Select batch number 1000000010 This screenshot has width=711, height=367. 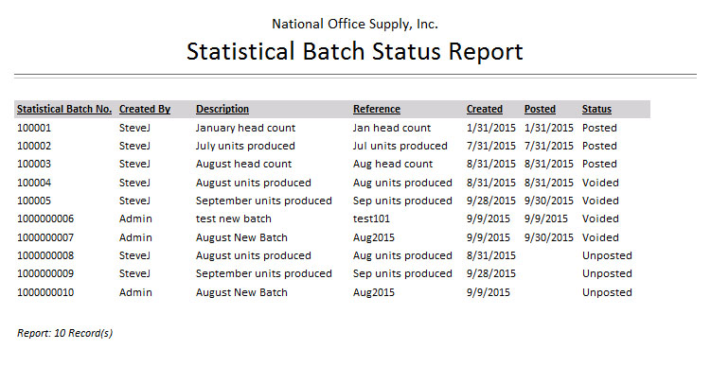click(x=45, y=292)
